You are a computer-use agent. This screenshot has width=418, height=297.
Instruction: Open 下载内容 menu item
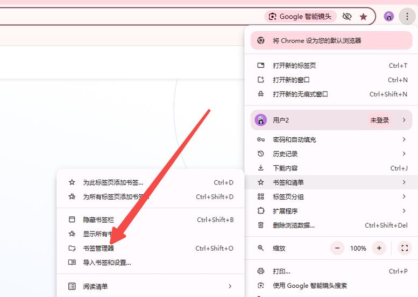pos(331,168)
